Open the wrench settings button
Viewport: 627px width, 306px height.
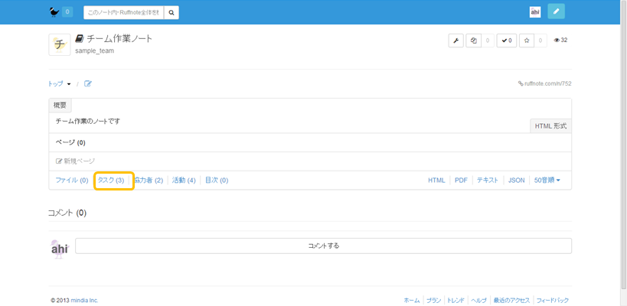456,41
